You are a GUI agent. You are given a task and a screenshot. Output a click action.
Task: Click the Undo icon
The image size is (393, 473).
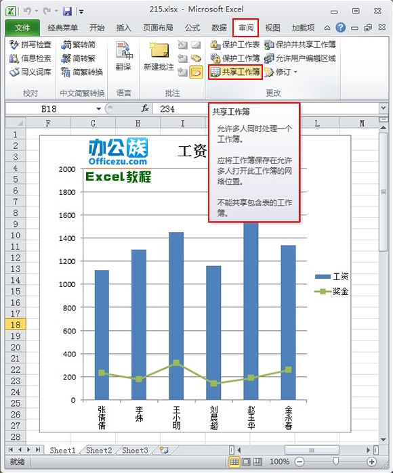[27, 11]
